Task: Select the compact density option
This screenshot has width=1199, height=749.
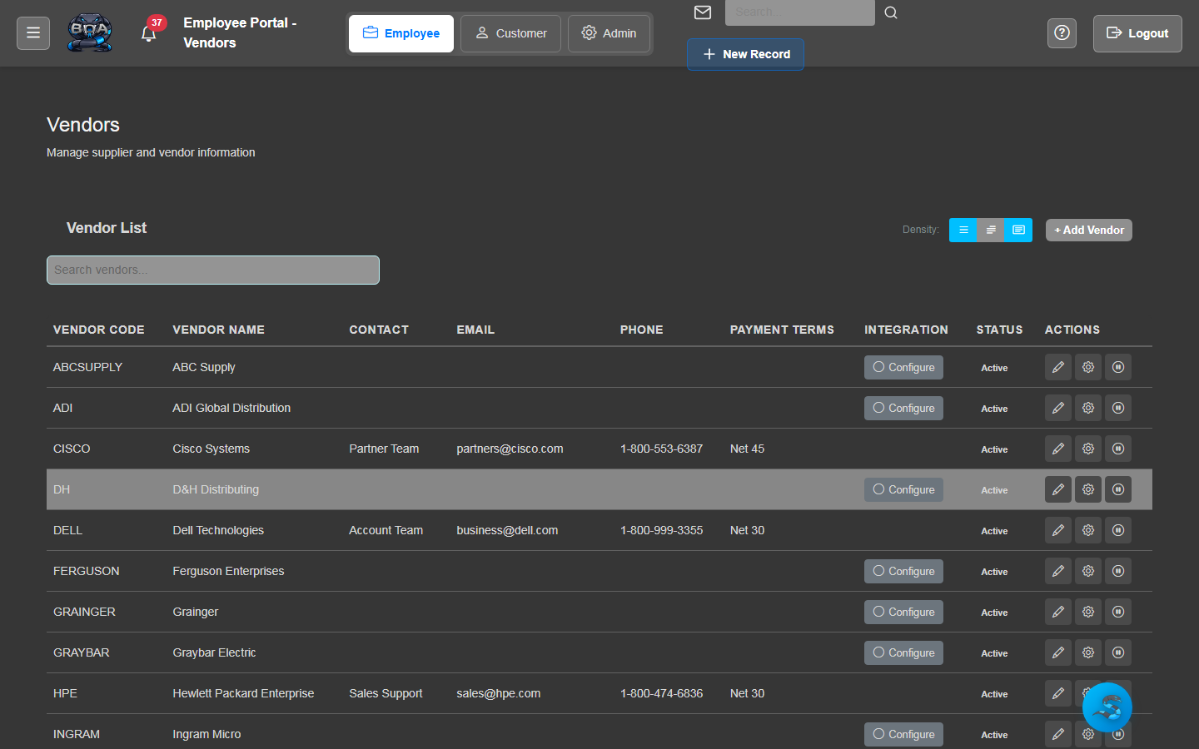Action: pos(963,231)
